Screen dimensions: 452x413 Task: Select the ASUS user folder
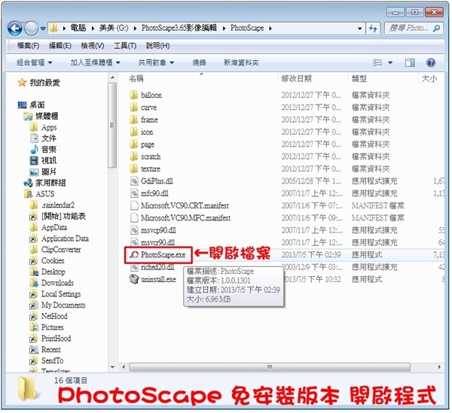coord(39,194)
